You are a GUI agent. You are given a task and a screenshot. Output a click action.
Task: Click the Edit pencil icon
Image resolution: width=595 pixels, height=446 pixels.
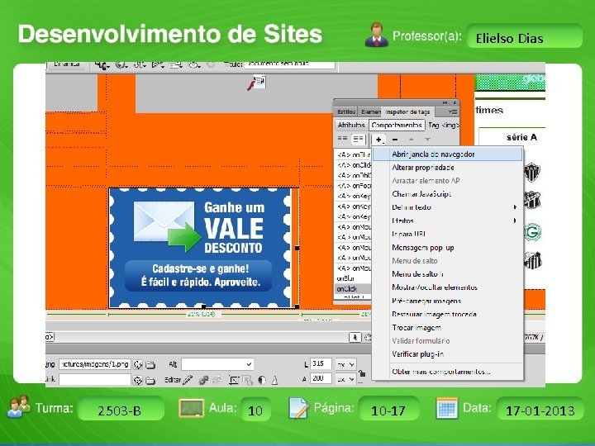tap(188, 380)
